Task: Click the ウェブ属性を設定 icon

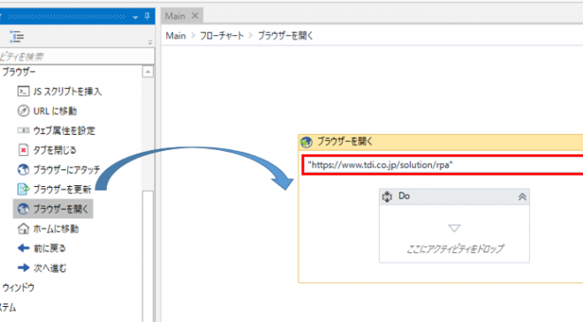Action: click(x=24, y=131)
